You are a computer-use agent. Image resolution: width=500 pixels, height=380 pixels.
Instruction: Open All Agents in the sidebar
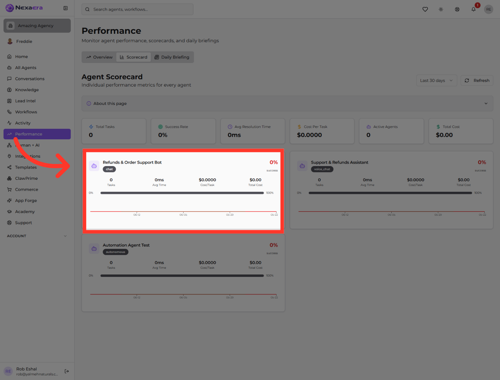pos(37,68)
